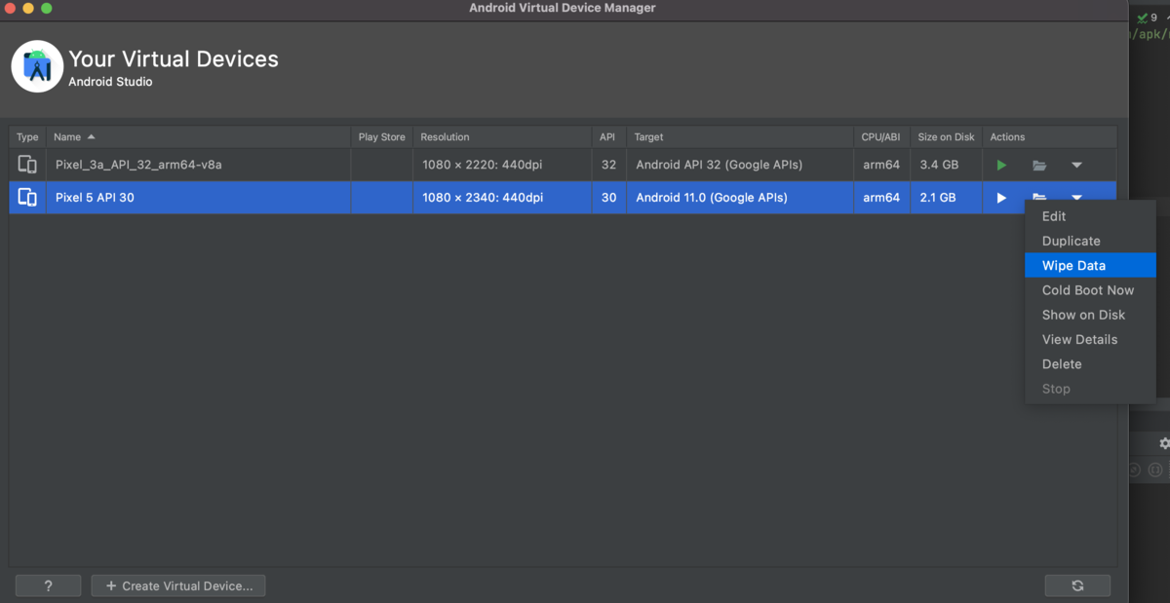Launch the Pixel_3a_API_32_arm64-v8a emulator play icon
Screen dimensions: 1170x603
pyautogui.click(x=1001, y=165)
